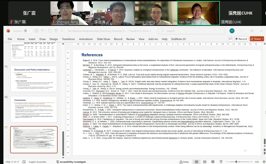Toggle the Notes pane button
Viewport: 266px width, 164px height.
[x=184, y=162]
